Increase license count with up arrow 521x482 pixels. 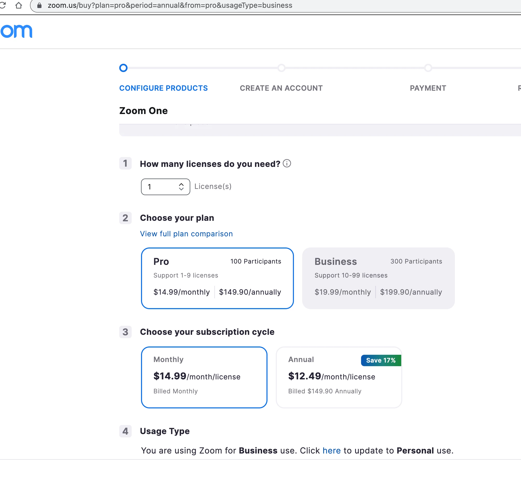pos(181,184)
